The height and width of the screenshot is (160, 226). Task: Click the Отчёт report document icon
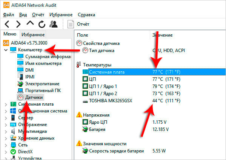pyautogui.click(x=71, y=24)
